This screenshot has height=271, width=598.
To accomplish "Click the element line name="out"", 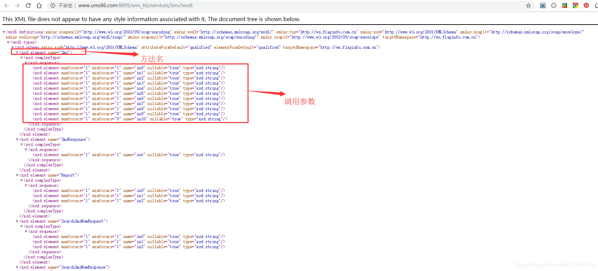I will click(x=129, y=155).
